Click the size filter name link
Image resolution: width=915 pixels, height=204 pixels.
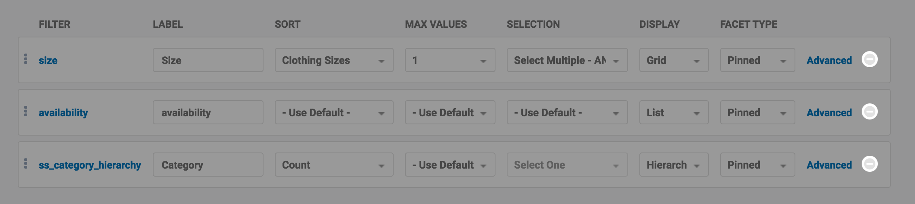click(x=48, y=60)
